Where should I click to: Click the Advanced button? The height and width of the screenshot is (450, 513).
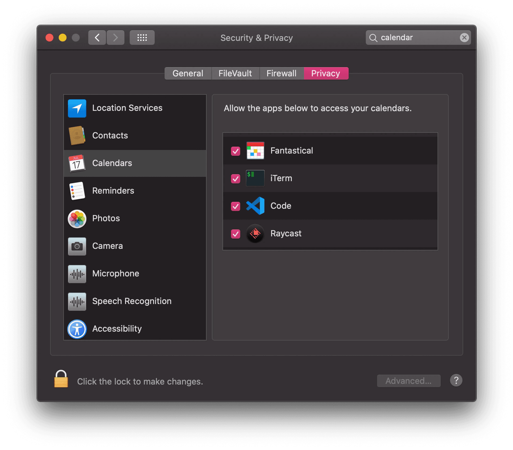pyautogui.click(x=409, y=381)
